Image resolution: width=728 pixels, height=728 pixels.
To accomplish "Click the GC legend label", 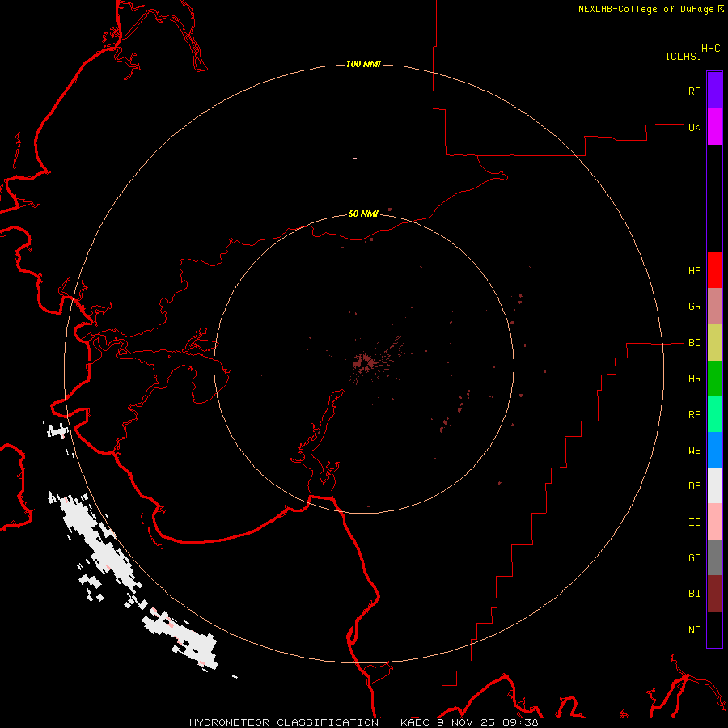I will point(695,558).
